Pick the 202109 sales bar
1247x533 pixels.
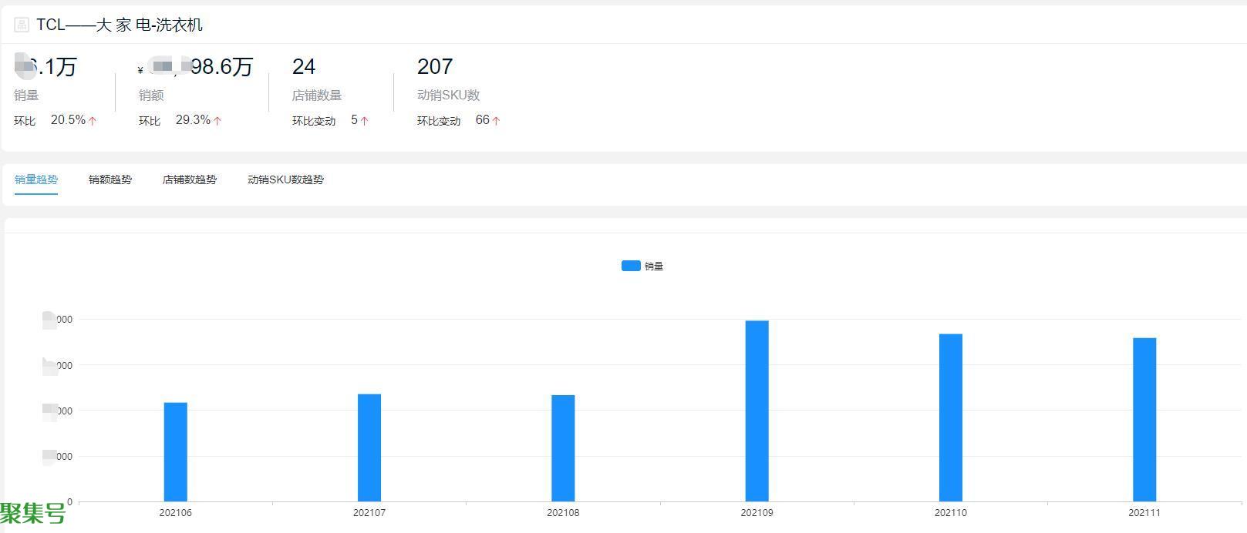point(757,411)
